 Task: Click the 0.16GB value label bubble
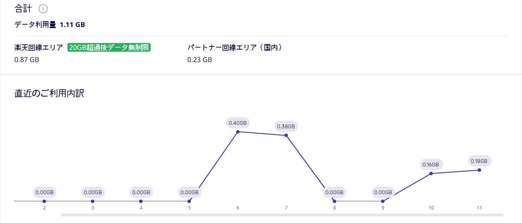(431, 164)
